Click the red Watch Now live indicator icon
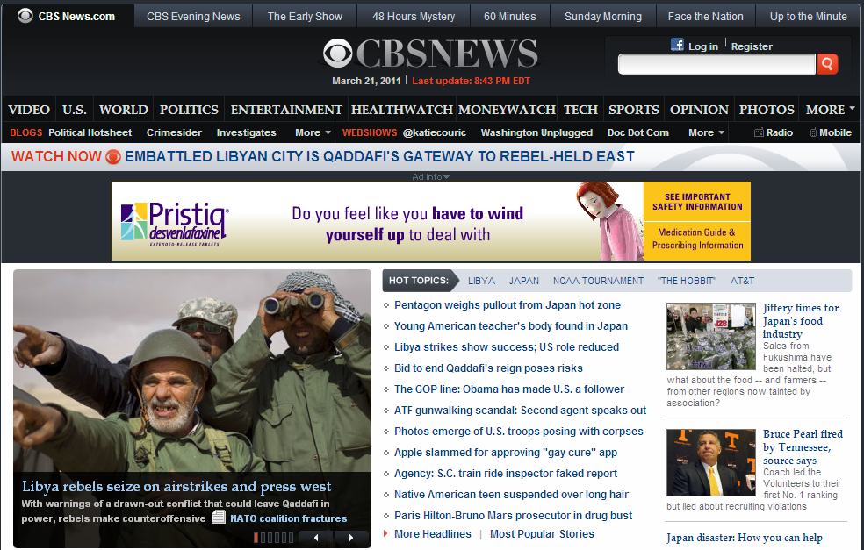This screenshot has height=550, width=864. 113,157
